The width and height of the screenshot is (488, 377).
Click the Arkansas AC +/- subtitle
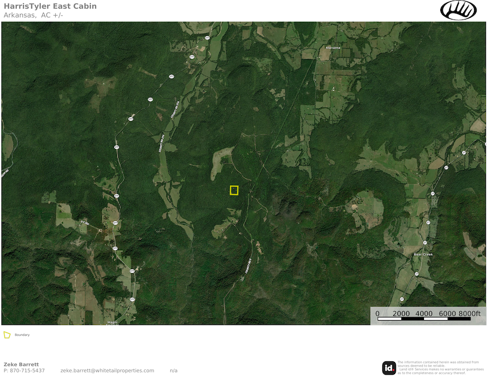coord(33,15)
